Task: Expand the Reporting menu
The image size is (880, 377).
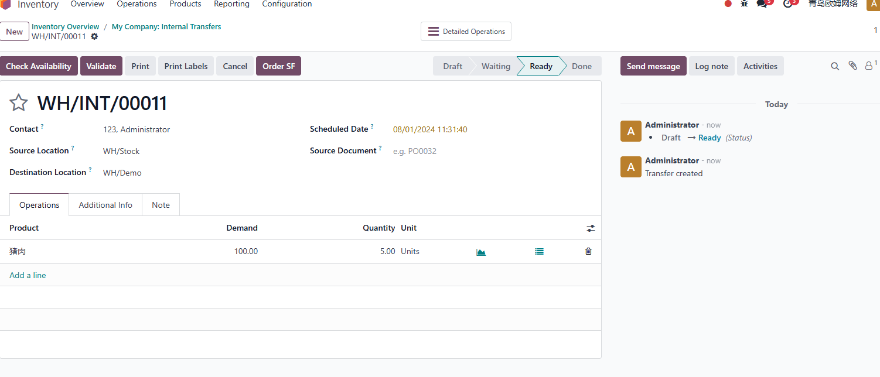Action: 231,4
